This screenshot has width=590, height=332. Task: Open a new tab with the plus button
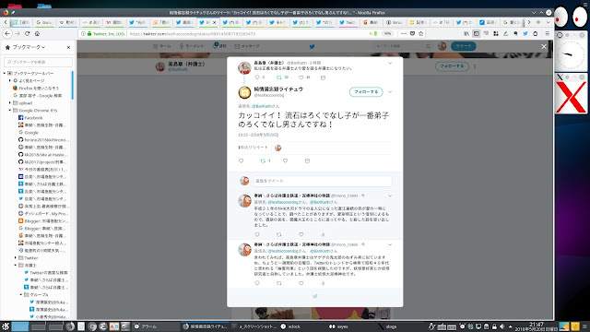pyautogui.click(x=538, y=22)
